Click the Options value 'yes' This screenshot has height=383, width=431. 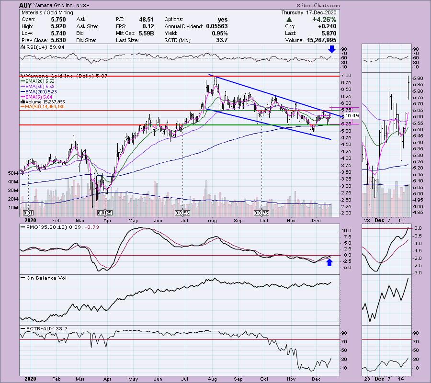coord(223,20)
